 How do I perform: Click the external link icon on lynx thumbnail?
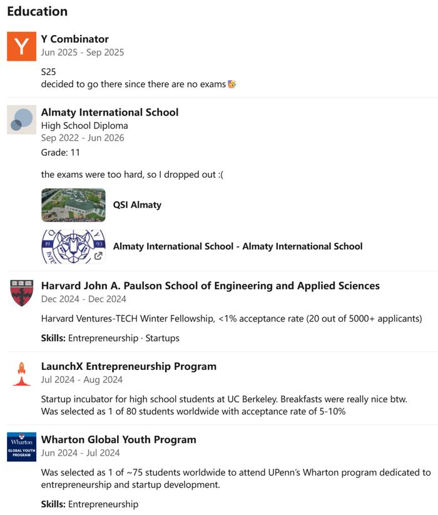click(98, 255)
